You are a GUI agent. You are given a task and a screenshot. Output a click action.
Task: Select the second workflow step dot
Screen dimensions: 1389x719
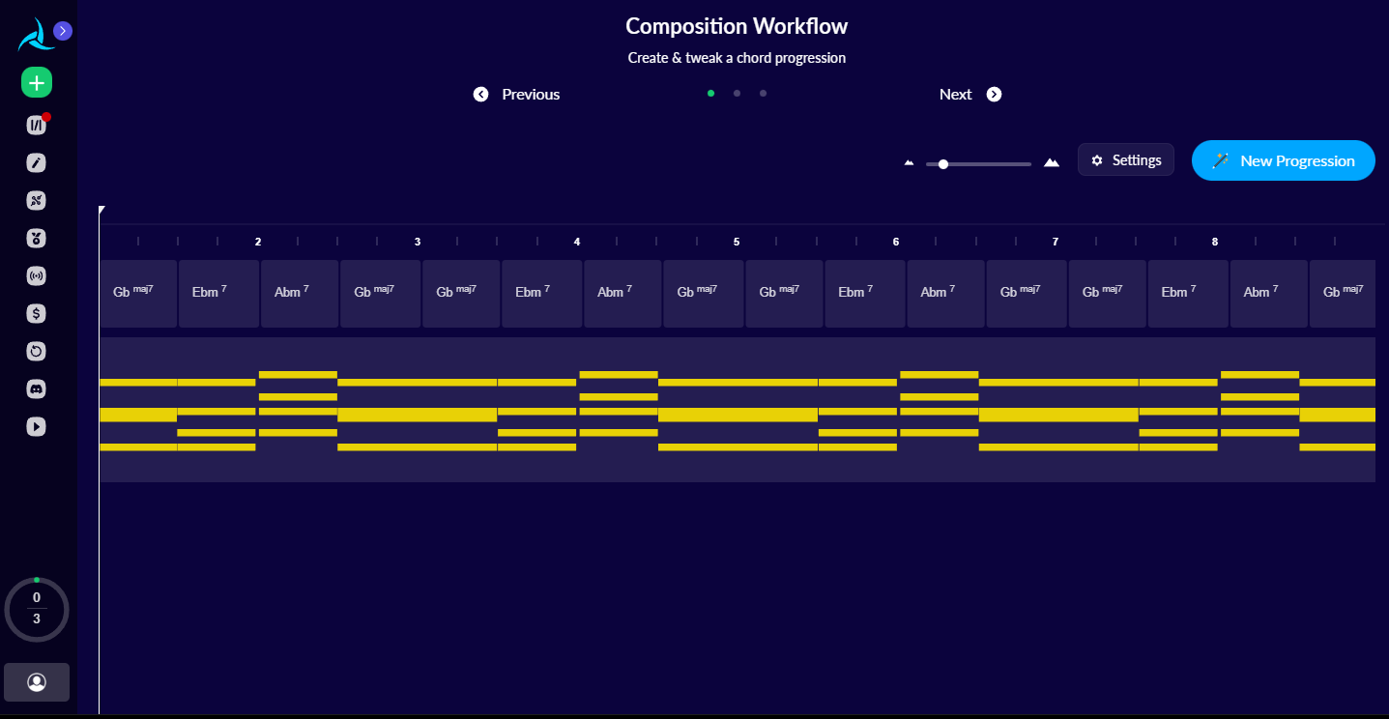737,93
